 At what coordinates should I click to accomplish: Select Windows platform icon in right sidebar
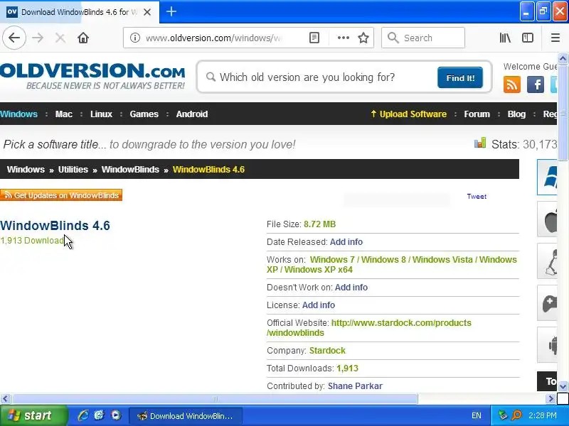tap(547, 177)
